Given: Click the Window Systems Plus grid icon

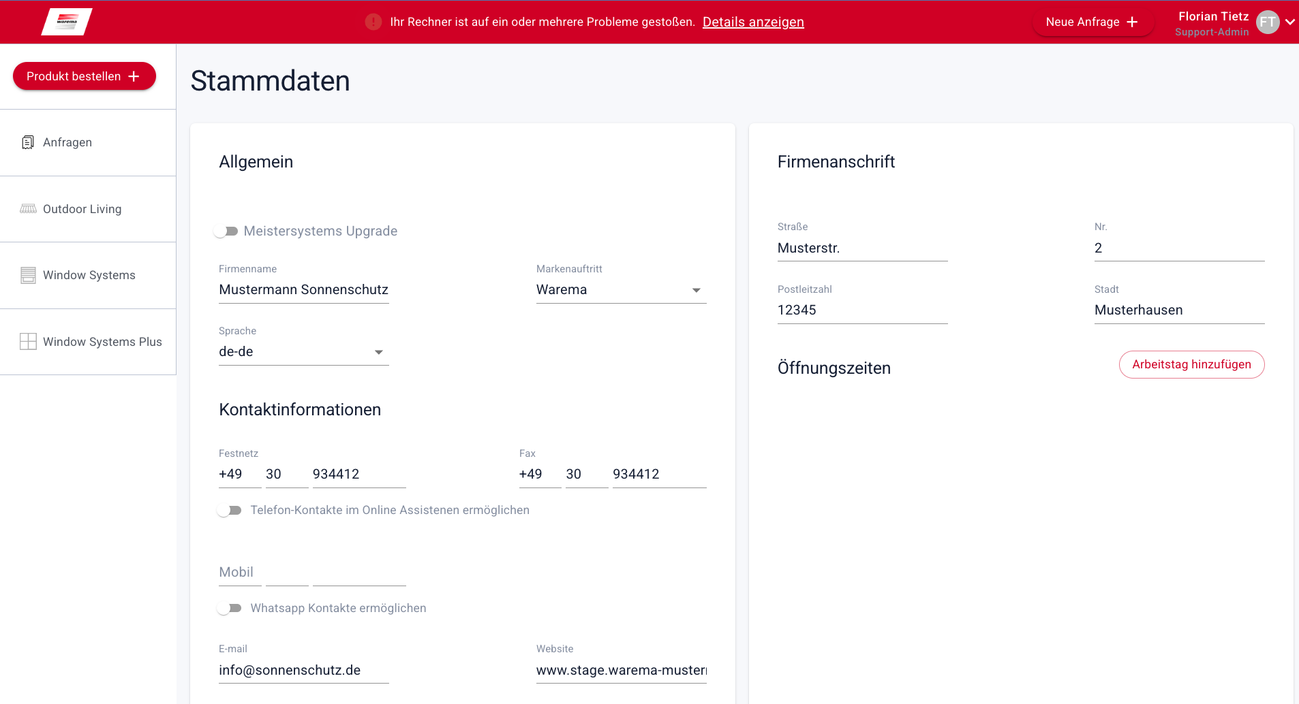Looking at the screenshot, I should coord(28,342).
